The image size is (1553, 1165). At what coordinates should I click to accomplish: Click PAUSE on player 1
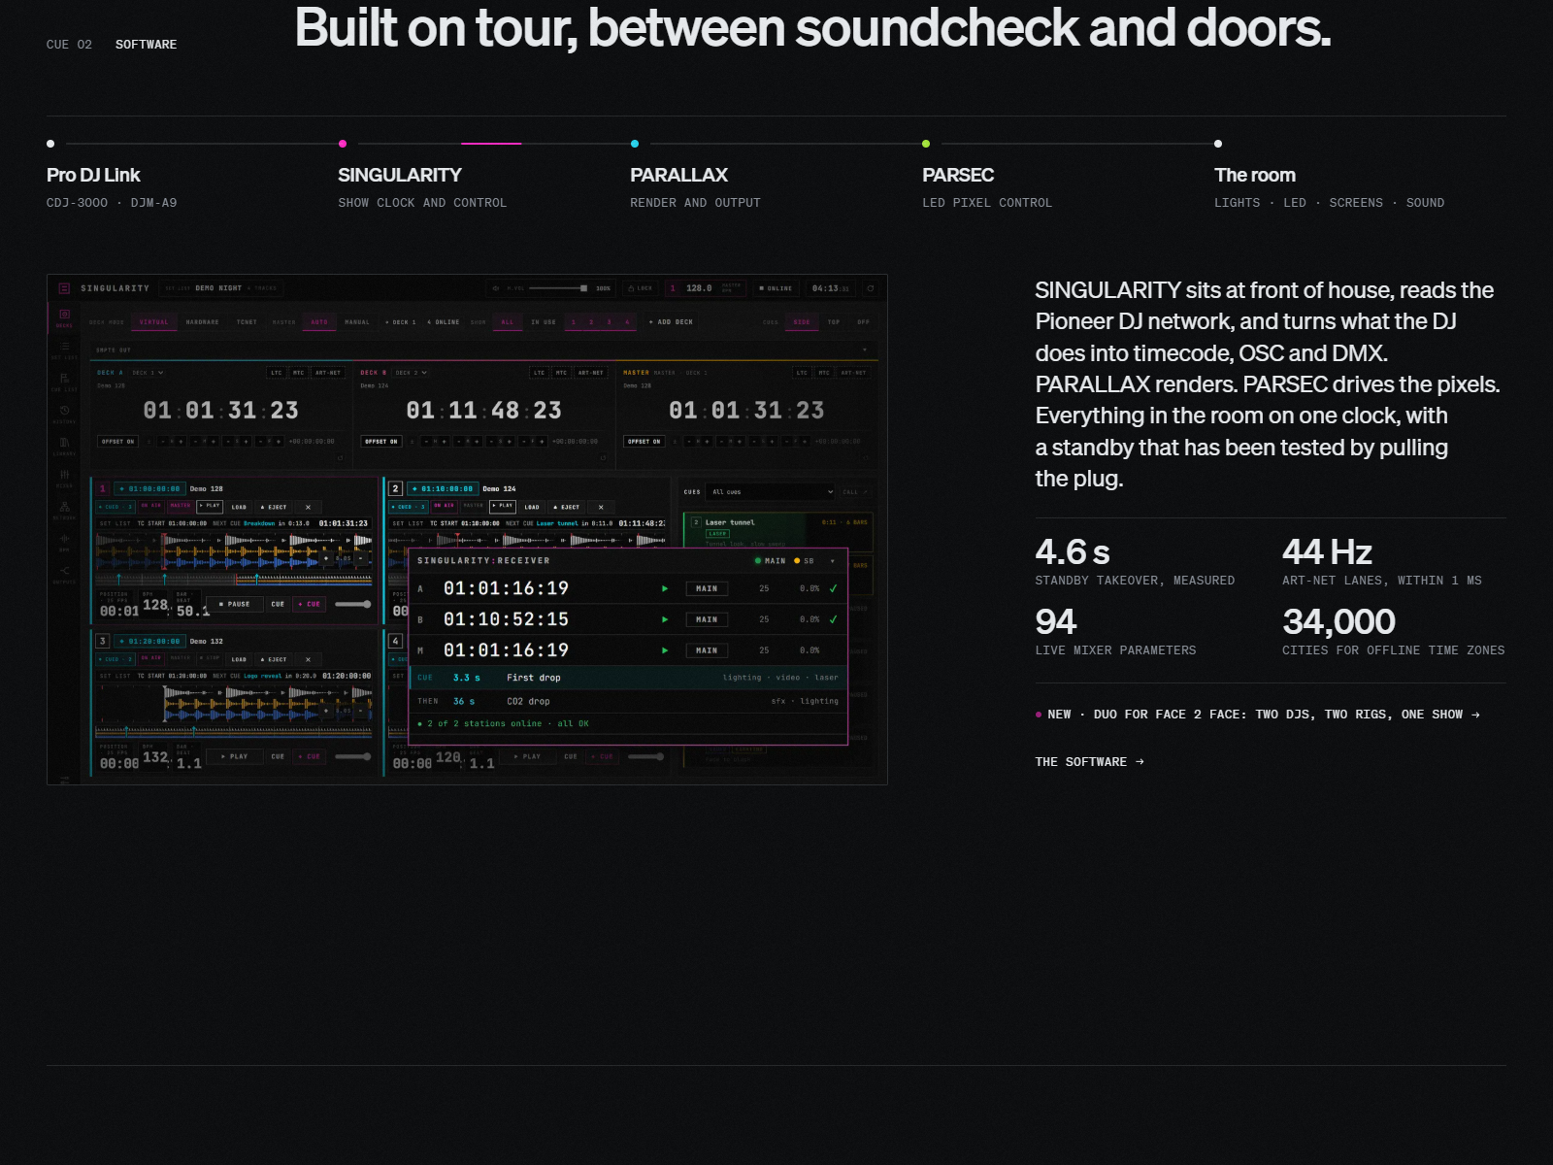235,604
